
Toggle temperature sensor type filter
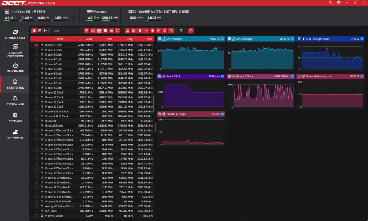pyautogui.click(x=128, y=31)
